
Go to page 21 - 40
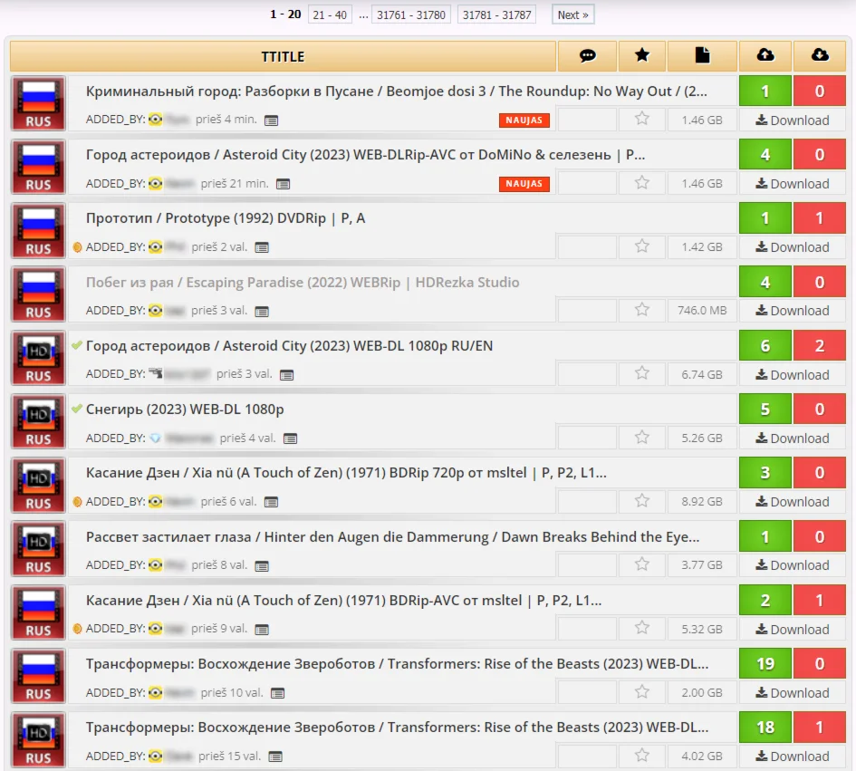(x=330, y=14)
